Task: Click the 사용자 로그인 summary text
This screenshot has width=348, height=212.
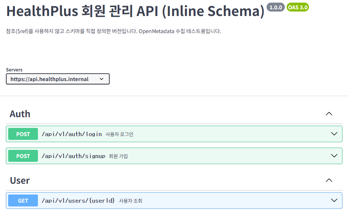Action: (119, 134)
